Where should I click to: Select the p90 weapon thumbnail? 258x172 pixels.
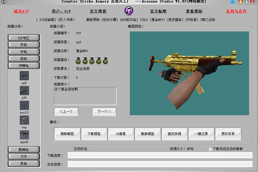click(x=24, y=90)
